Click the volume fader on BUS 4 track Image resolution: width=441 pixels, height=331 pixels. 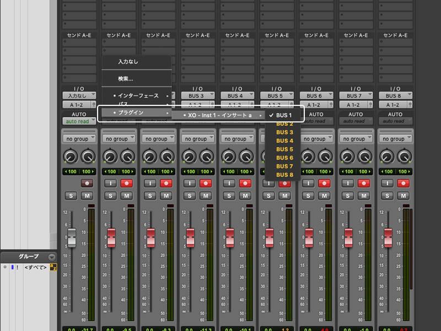pos(230,238)
